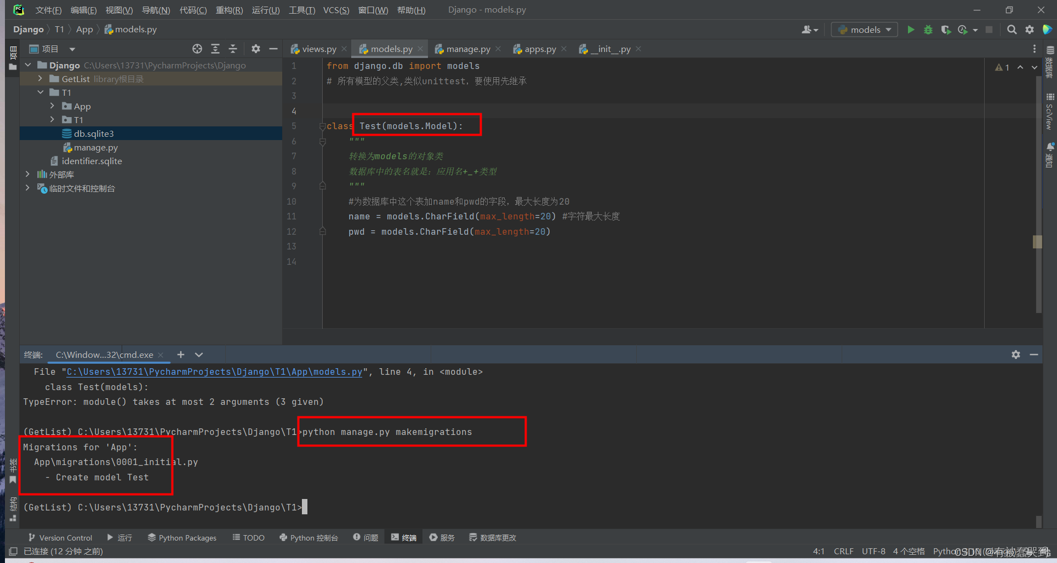Open IDE settings gear in top toolbar
Image resolution: width=1057 pixels, height=563 pixels.
[x=1030, y=30]
